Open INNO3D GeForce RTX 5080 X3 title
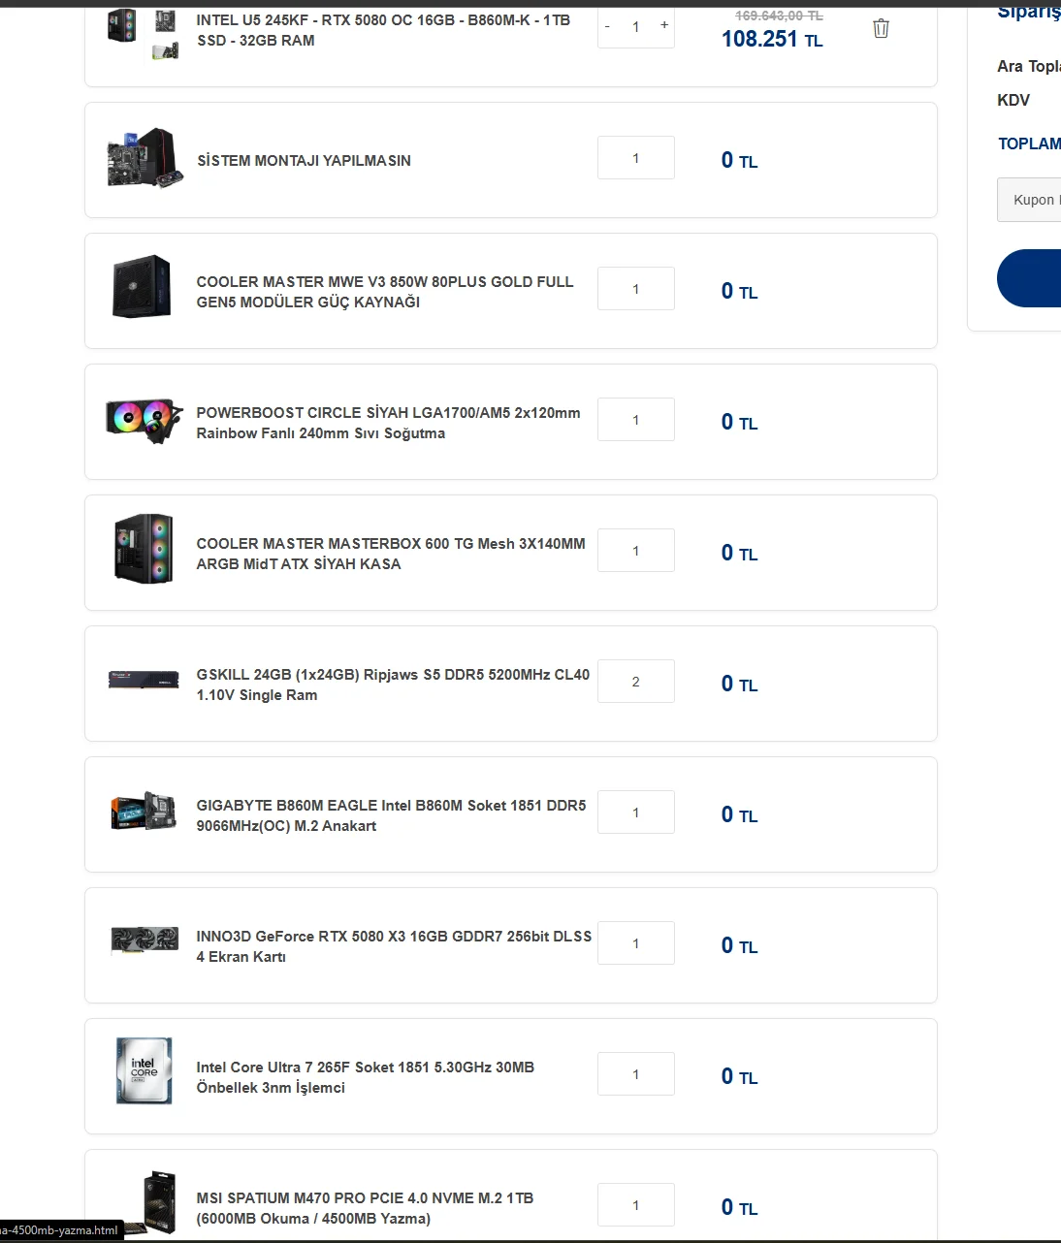 click(394, 946)
